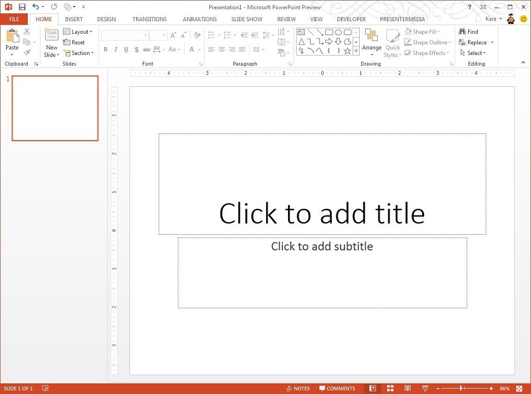Select the right arrow shape
Image resolution: width=531 pixels, height=394 pixels.
(x=329, y=42)
